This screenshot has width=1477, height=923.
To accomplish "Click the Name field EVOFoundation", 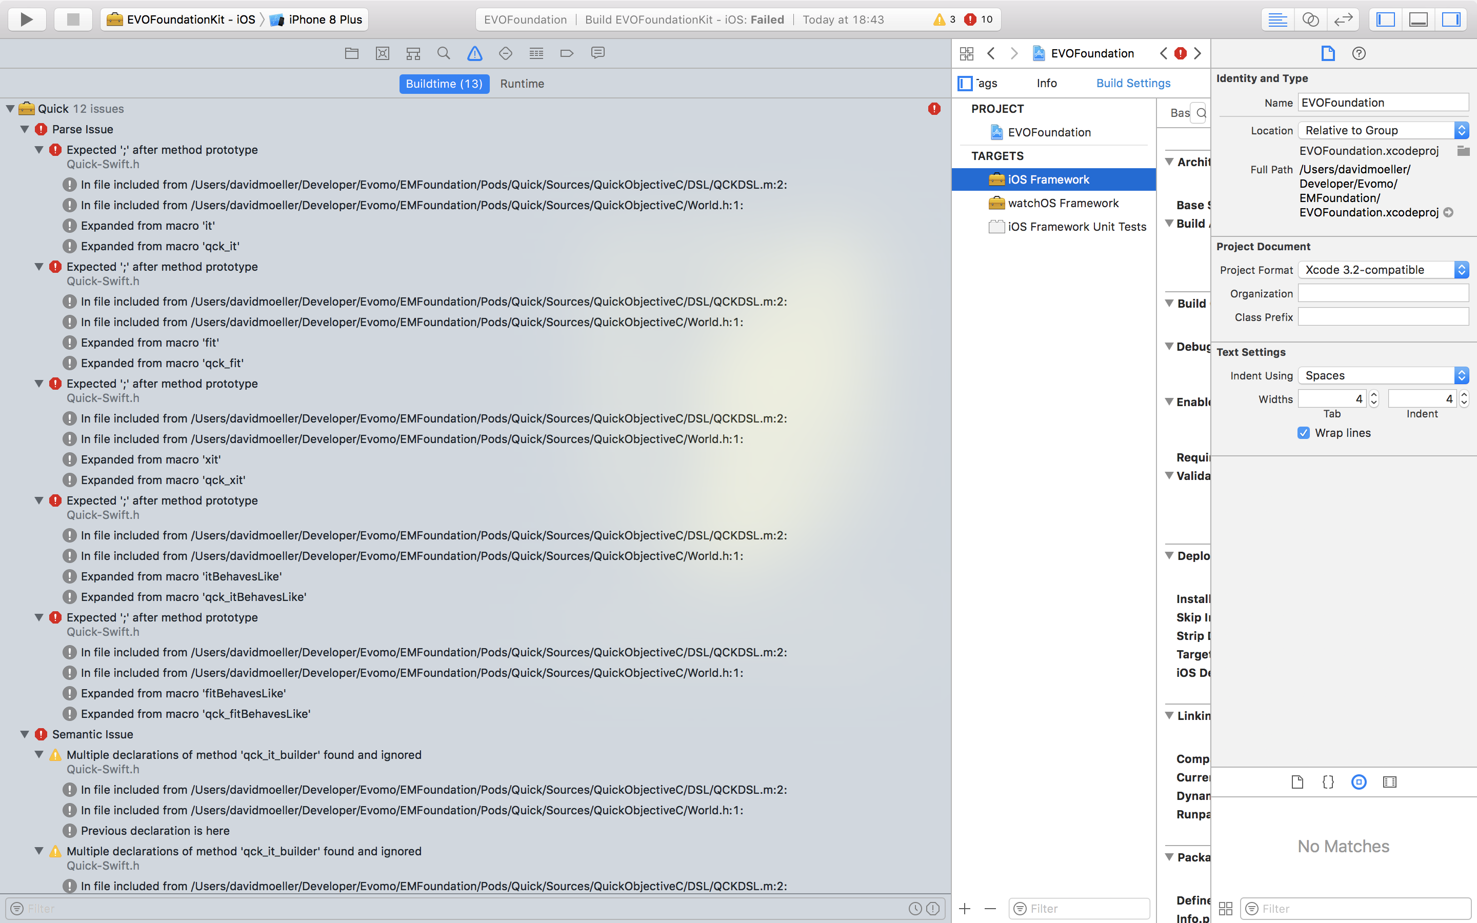I will pos(1384,103).
